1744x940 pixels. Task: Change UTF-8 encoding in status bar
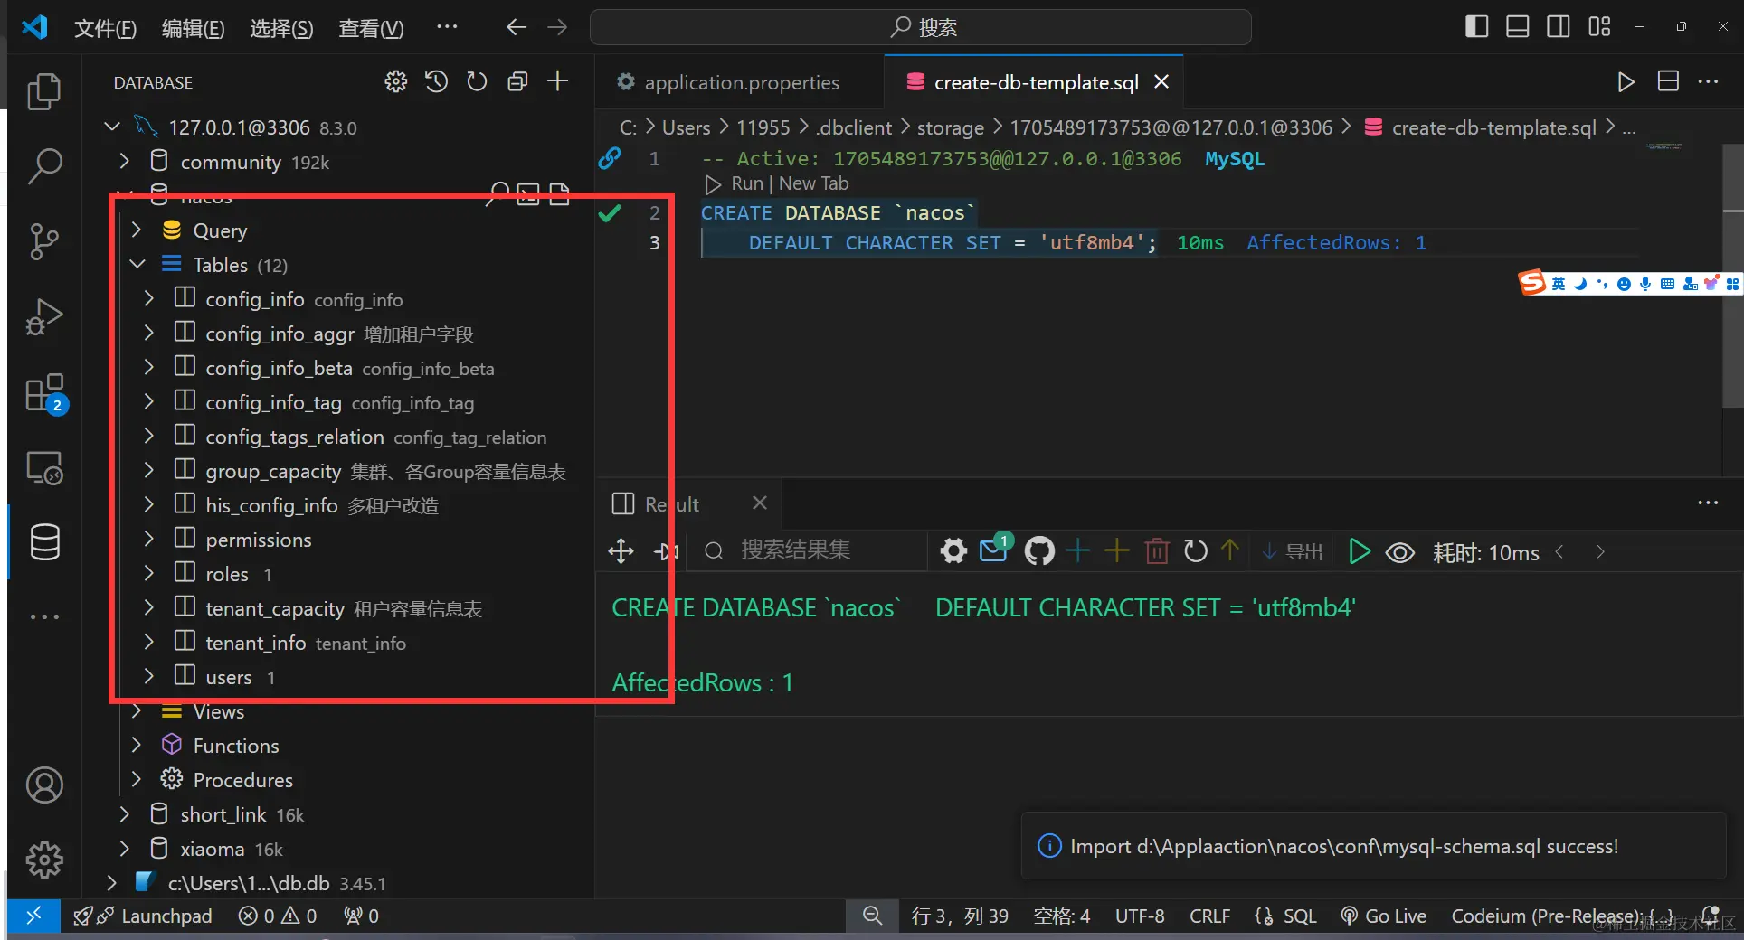tap(1140, 916)
